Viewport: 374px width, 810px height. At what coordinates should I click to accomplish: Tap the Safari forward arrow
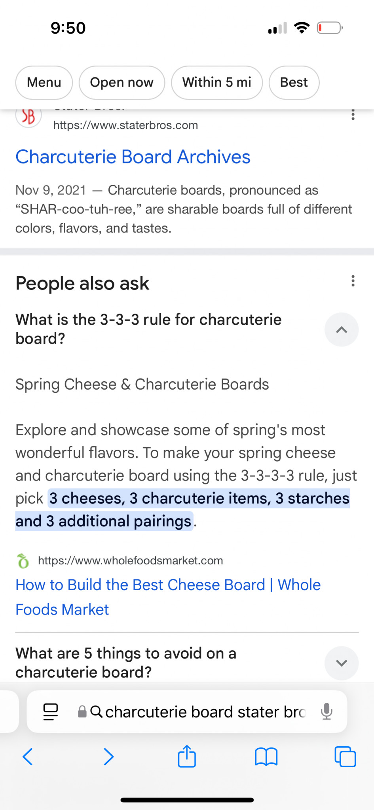(x=108, y=757)
